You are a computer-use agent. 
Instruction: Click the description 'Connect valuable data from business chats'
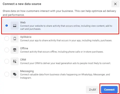point(65,76)
